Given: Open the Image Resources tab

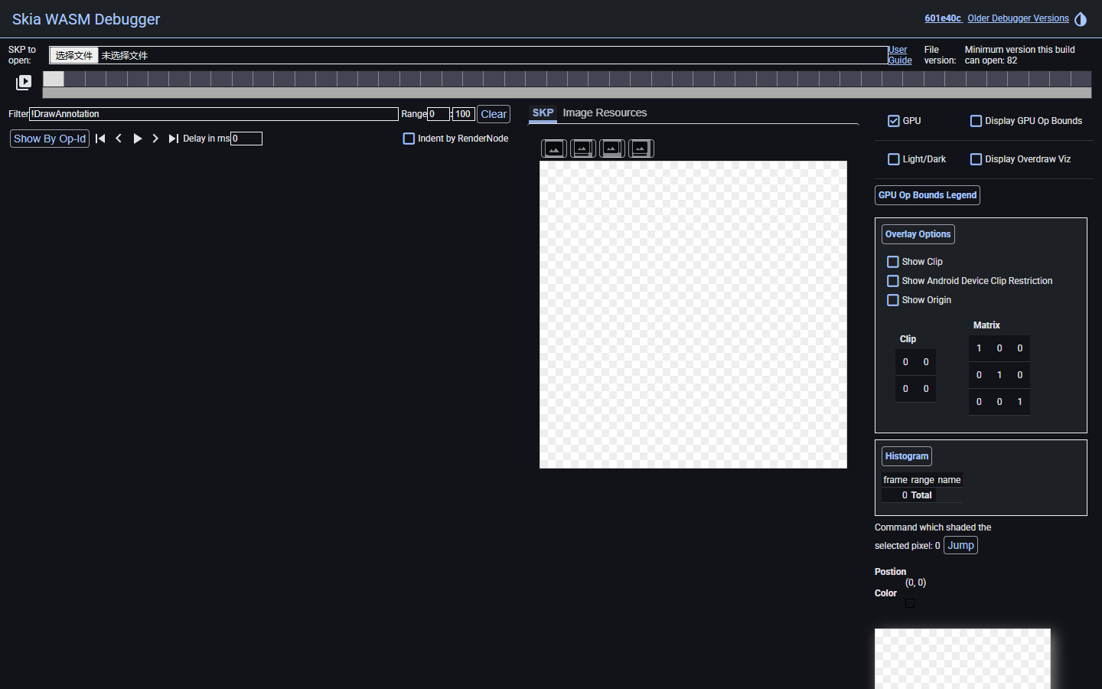Looking at the screenshot, I should (605, 113).
